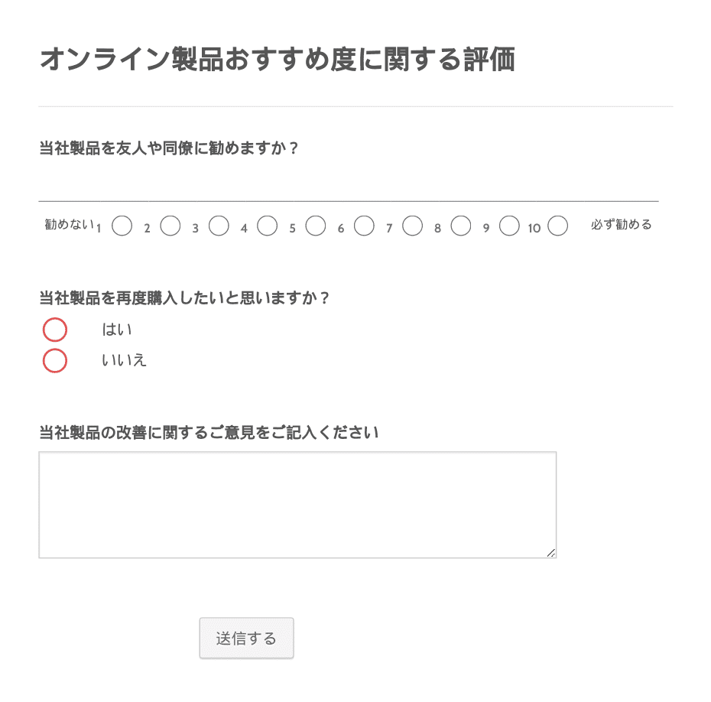Viewport: 711px width, 702px height.
Task: Select rating 10 radio button
Action: [x=558, y=226]
